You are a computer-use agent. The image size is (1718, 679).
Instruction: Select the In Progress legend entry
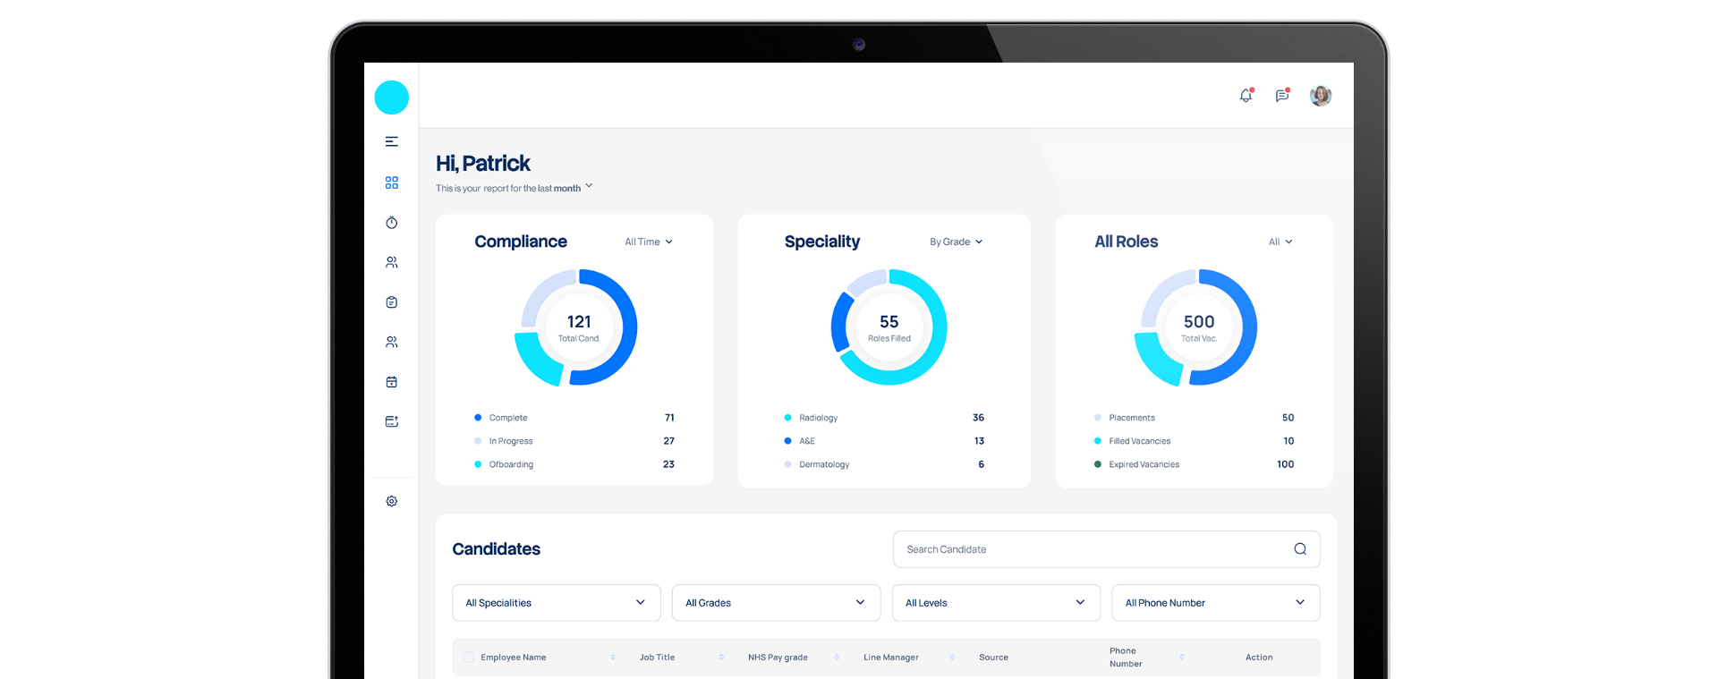(x=511, y=441)
